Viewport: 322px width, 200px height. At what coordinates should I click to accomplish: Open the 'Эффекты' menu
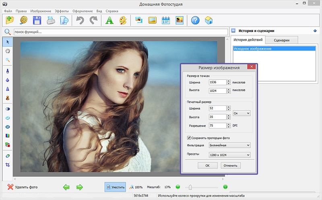(x=62, y=11)
